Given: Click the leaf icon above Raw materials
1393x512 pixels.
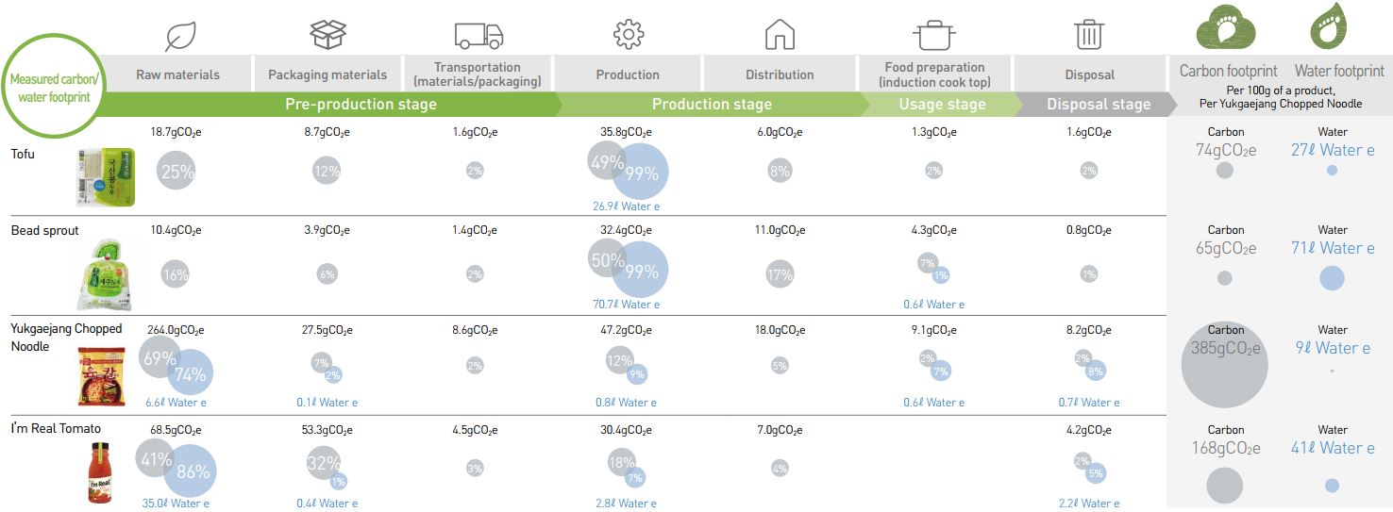Looking at the screenshot, I should [x=179, y=36].
